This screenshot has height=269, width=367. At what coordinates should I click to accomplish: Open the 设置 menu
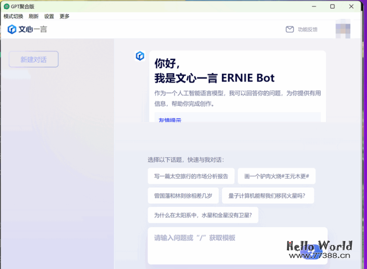coord(48,16)
